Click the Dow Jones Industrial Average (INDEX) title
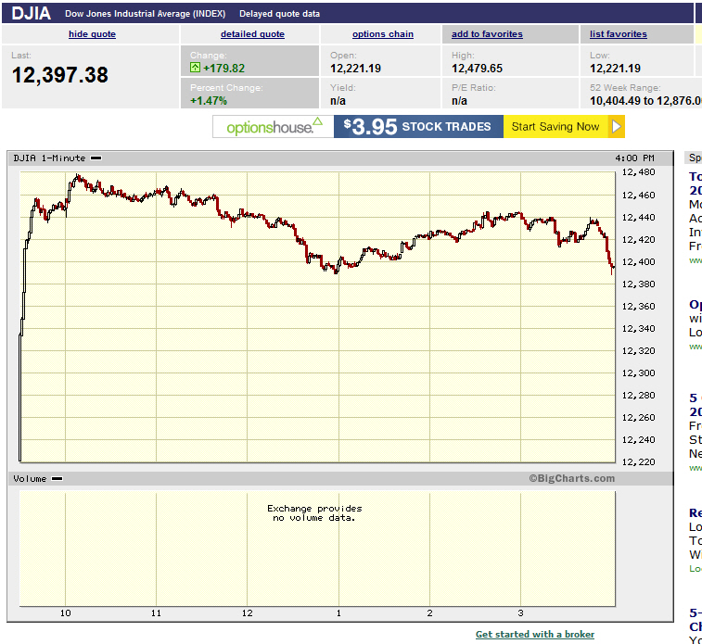702x644 pixels. coord(145,13)
